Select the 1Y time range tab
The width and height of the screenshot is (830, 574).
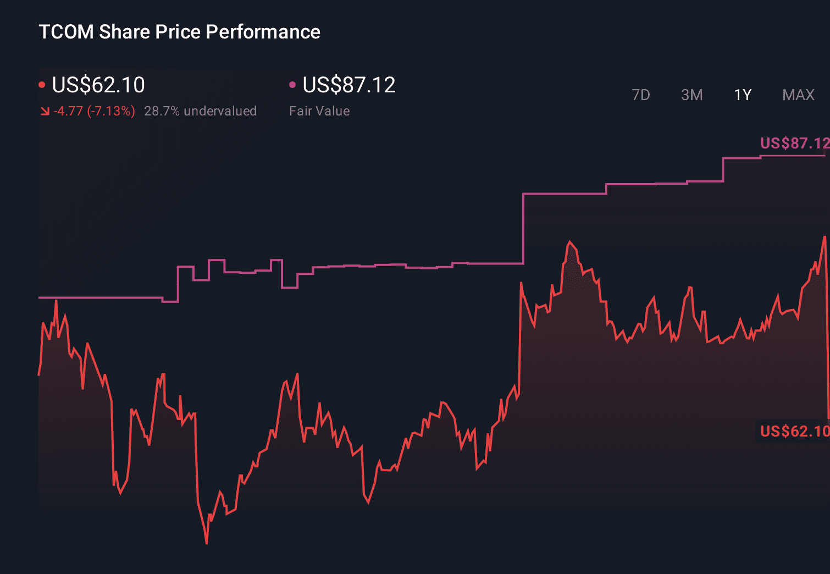point(743,95)
